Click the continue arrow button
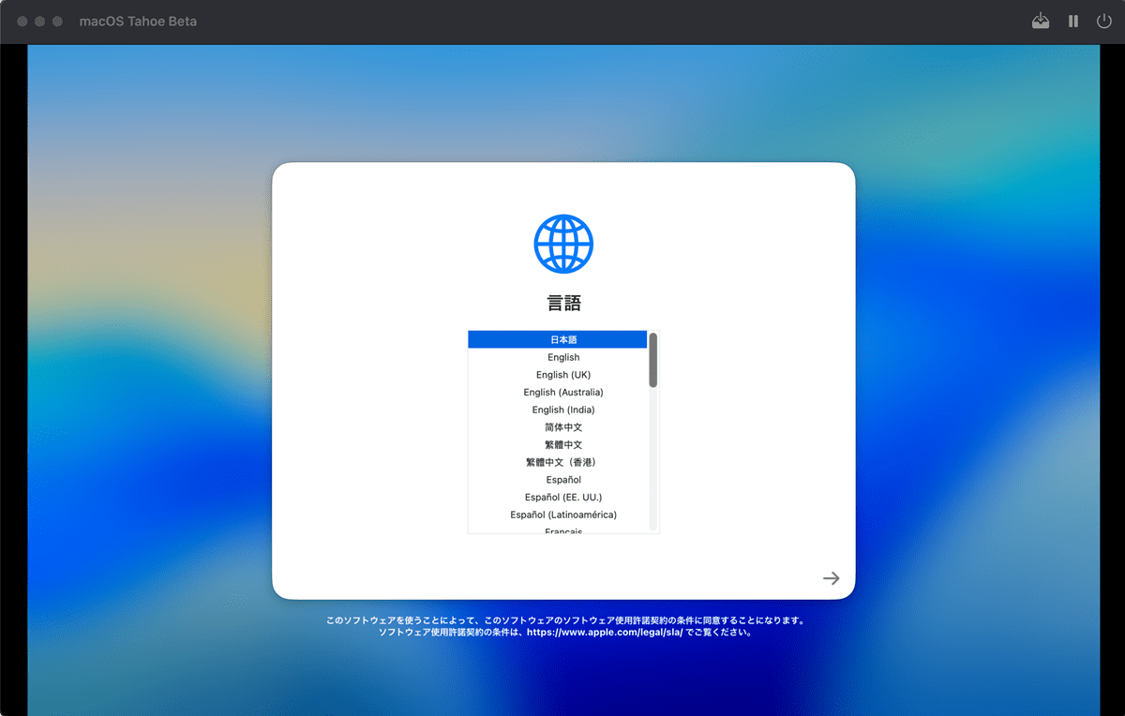 831,578
